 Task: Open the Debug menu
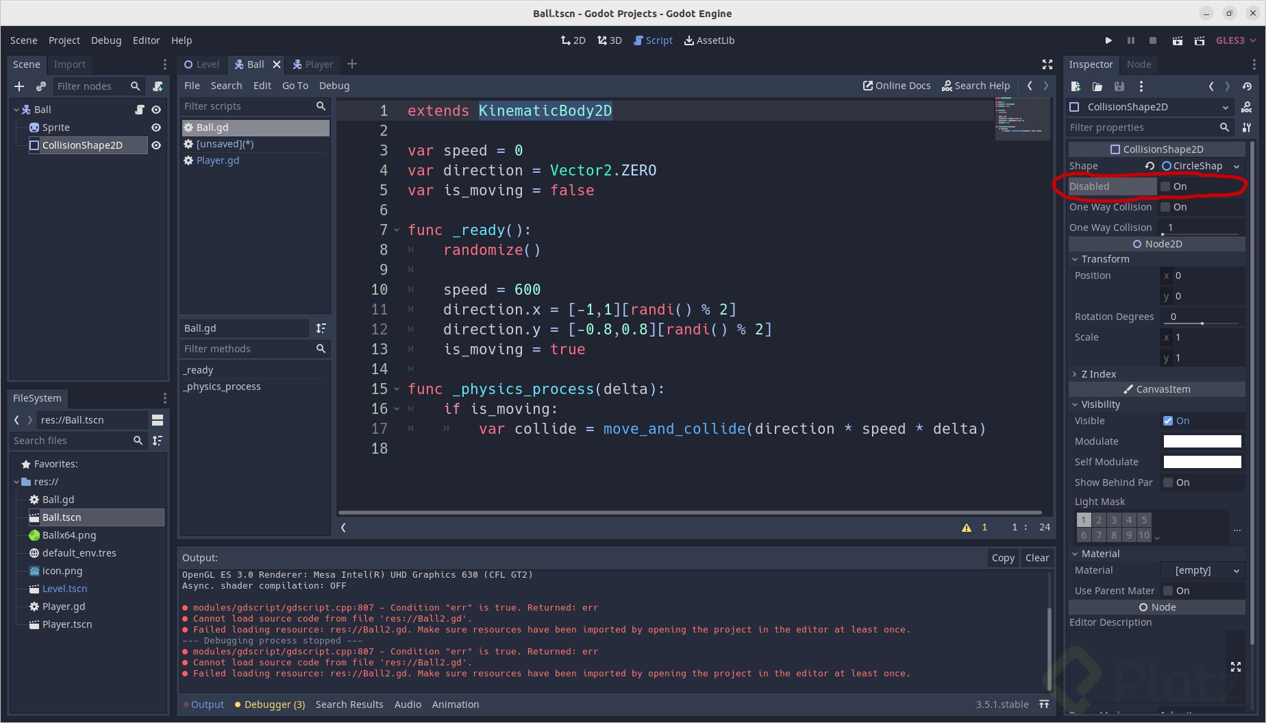click(334, 86)
